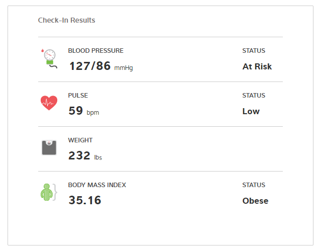Click the weight scale icon
This screenshot has width=319, height=248.
click(49, 147)
